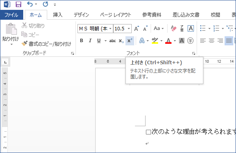Click 書式のコピー/貼り付け format painter
This screenshot has width=236, height=153.
coord(46,44)
